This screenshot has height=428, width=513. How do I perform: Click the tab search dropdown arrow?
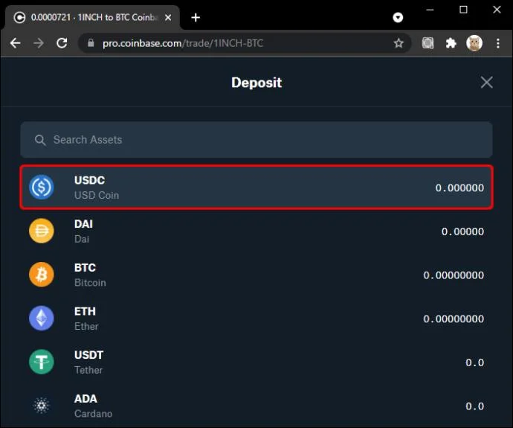[398, 17]
